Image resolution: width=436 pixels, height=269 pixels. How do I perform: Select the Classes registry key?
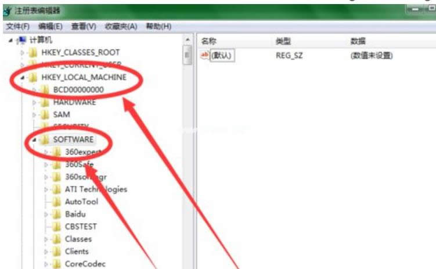(x=78, y=239)
